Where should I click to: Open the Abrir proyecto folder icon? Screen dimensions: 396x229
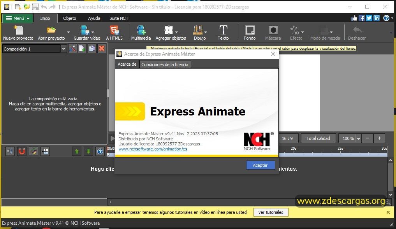51,30
